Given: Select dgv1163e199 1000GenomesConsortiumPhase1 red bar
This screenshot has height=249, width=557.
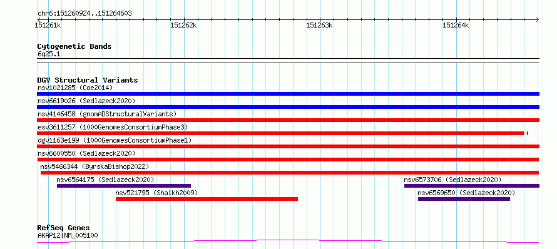Looking at the screenshot, I should (x=288, y=146).
